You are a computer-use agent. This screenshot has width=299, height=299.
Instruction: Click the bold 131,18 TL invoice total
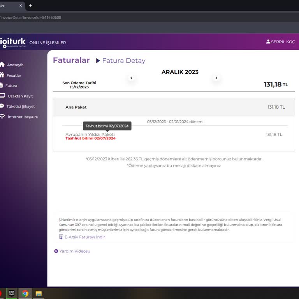coord(276,84)
